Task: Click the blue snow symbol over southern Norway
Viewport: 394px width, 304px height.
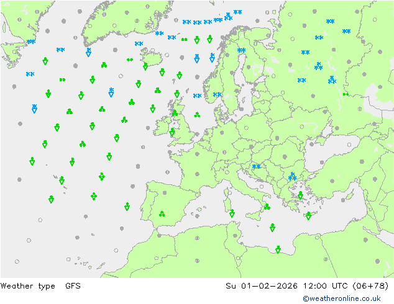Action: [218, 94]
